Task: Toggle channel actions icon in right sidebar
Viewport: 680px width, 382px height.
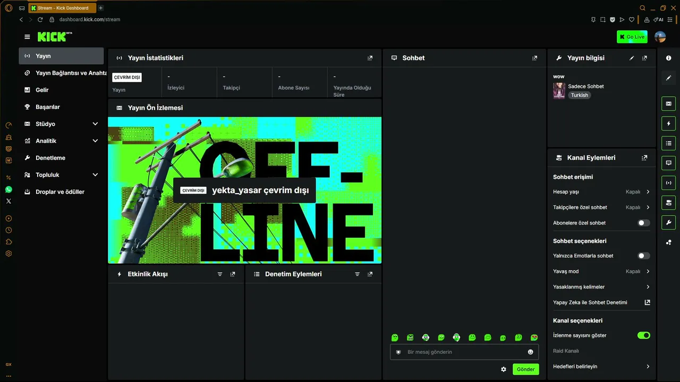Action: coord(668,203)
